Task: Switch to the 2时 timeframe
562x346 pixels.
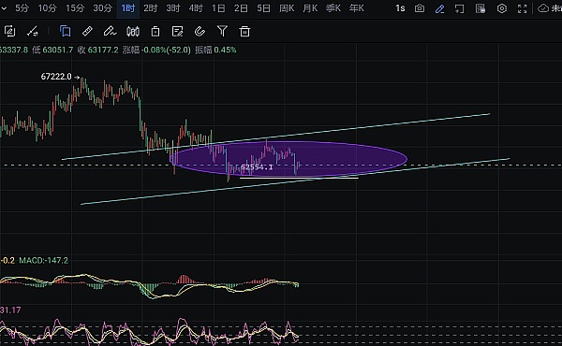Action: [x=150, y=8]
